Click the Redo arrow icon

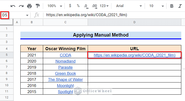click(21, 6)
